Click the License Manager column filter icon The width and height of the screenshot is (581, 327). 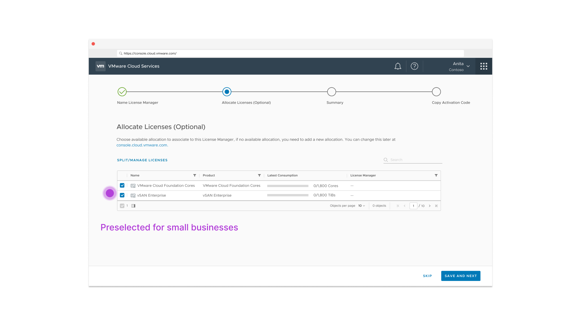coord(436,176)
